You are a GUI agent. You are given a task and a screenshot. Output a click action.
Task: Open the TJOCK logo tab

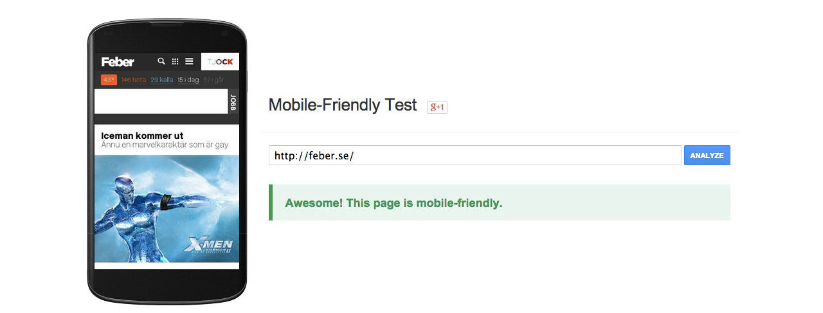(x=220, y=62)
